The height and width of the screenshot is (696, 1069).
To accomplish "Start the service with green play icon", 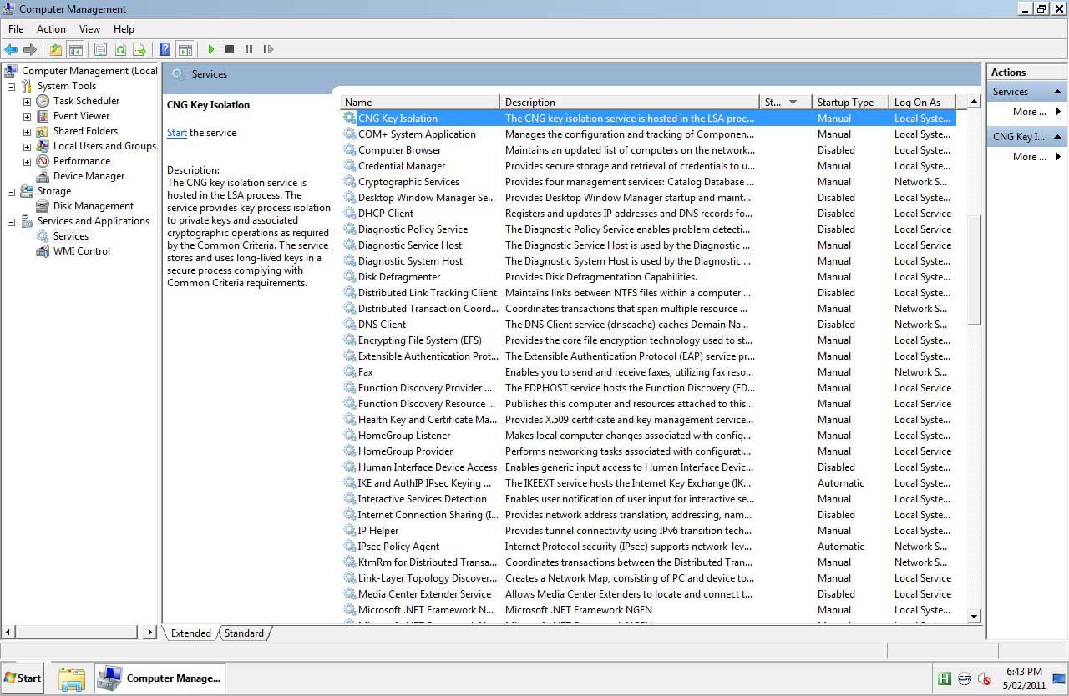I will coord(211,49).
